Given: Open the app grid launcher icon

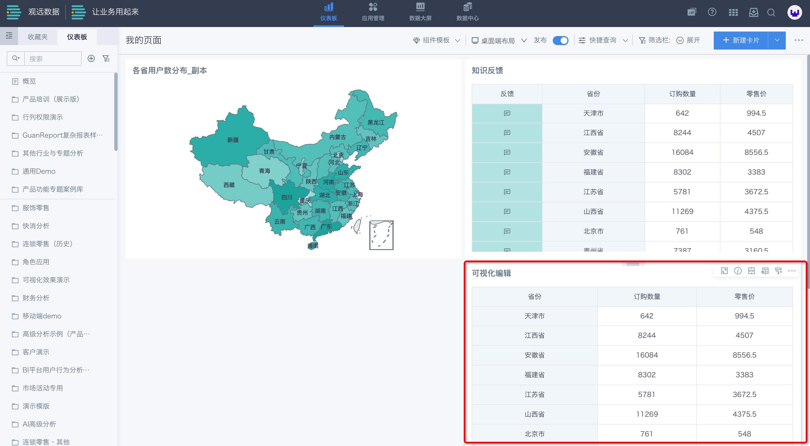Looking at the screenshot, I should point(733,13).
